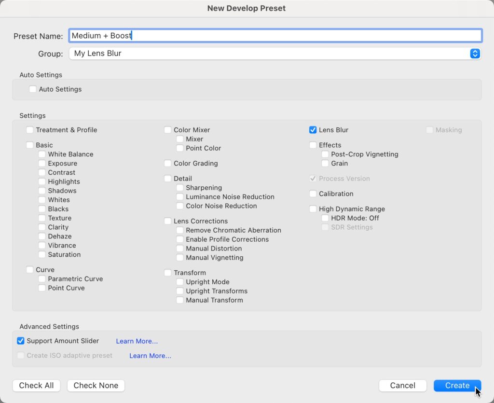Check the Color Grading setting

coord(167,163)
